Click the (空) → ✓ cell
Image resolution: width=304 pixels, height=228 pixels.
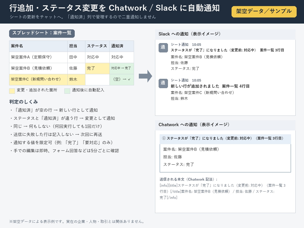point(122,80)
